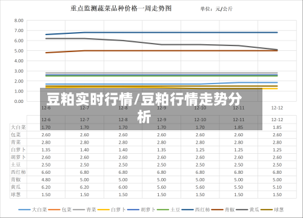303x218 pixels.
Task: Click 大白菜 price 1.85 in 12-12 column
Action: coord(277,127)
